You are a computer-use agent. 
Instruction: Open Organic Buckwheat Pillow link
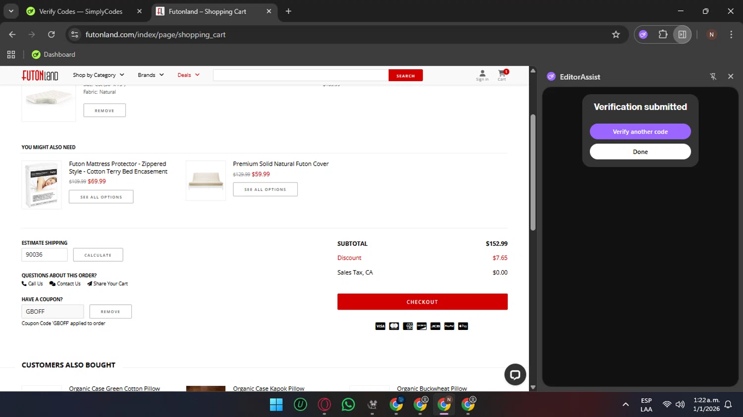(x=432, y=388)
